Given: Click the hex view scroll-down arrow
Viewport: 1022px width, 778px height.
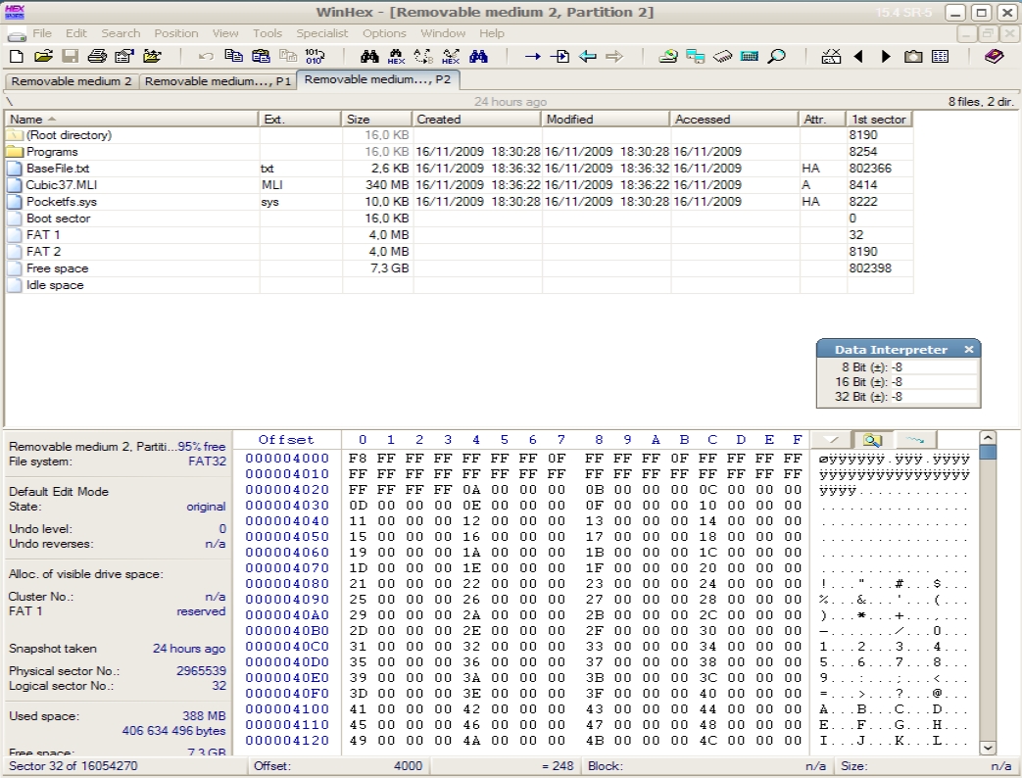Looking at the screenshot, I should 988,748.
